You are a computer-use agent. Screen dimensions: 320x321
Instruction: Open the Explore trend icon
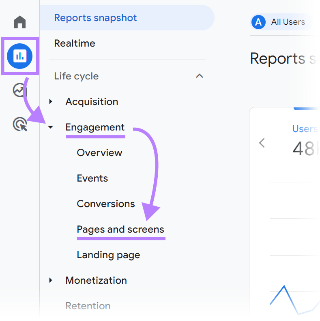pyautogui.click(x=20, y=90)
